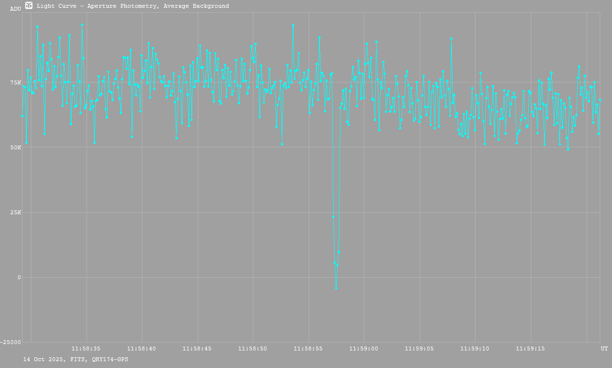This screenshot has width=612, height=368.
Task: Click the UT label at axis end
Action: click(604, 348)
